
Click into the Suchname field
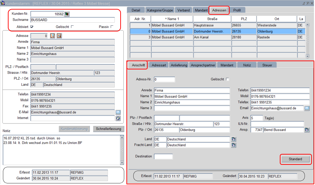[72, 20]
